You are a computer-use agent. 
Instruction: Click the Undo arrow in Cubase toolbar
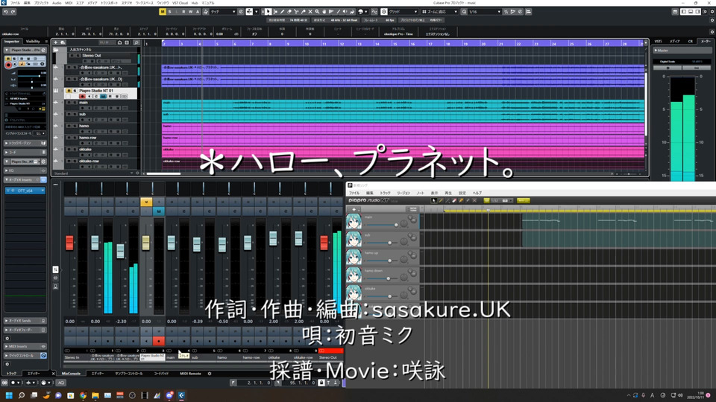(x=5, y=12)
